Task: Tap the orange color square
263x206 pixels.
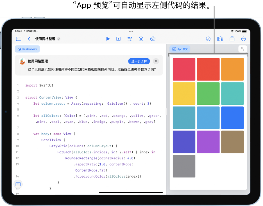Action: coord(232,69)
